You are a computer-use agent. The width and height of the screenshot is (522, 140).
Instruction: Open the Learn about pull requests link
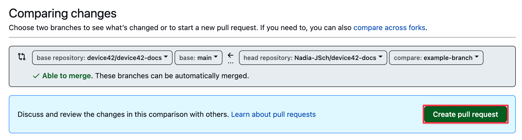tap(273, 114)
